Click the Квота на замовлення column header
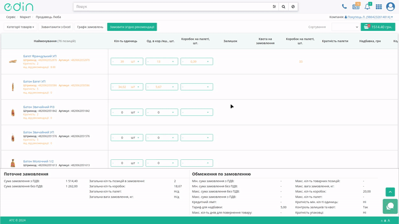Screen dimensions: 399x224 pos(265,41)
